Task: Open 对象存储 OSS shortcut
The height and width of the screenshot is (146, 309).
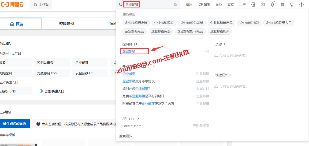Action: 52,73
